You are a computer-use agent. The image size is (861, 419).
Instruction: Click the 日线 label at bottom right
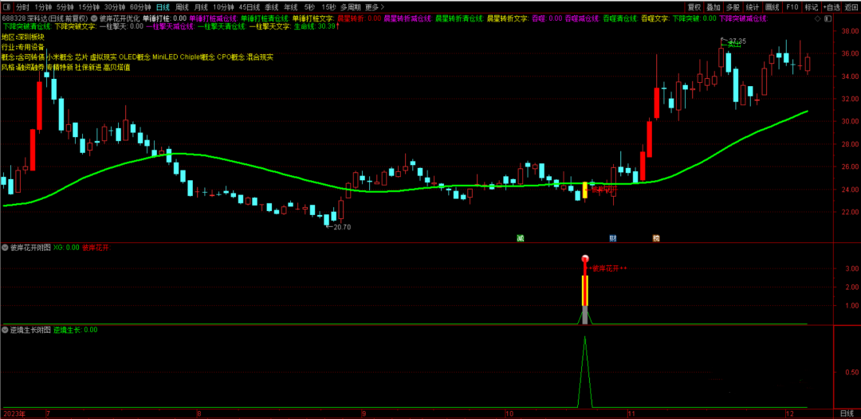pos(847,414)
